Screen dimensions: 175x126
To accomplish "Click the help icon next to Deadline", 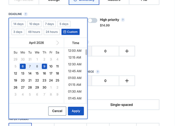I will pos(26,14).
